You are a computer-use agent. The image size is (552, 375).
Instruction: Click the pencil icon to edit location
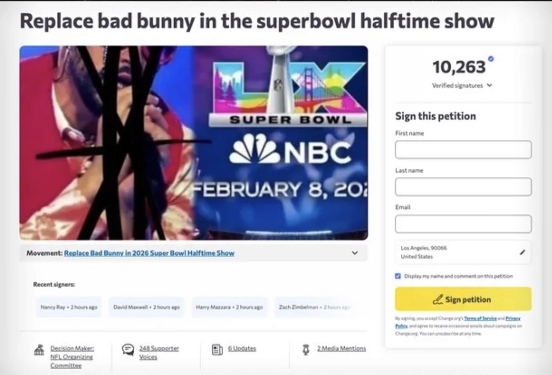pyautogui.click(x=522, y=252)
